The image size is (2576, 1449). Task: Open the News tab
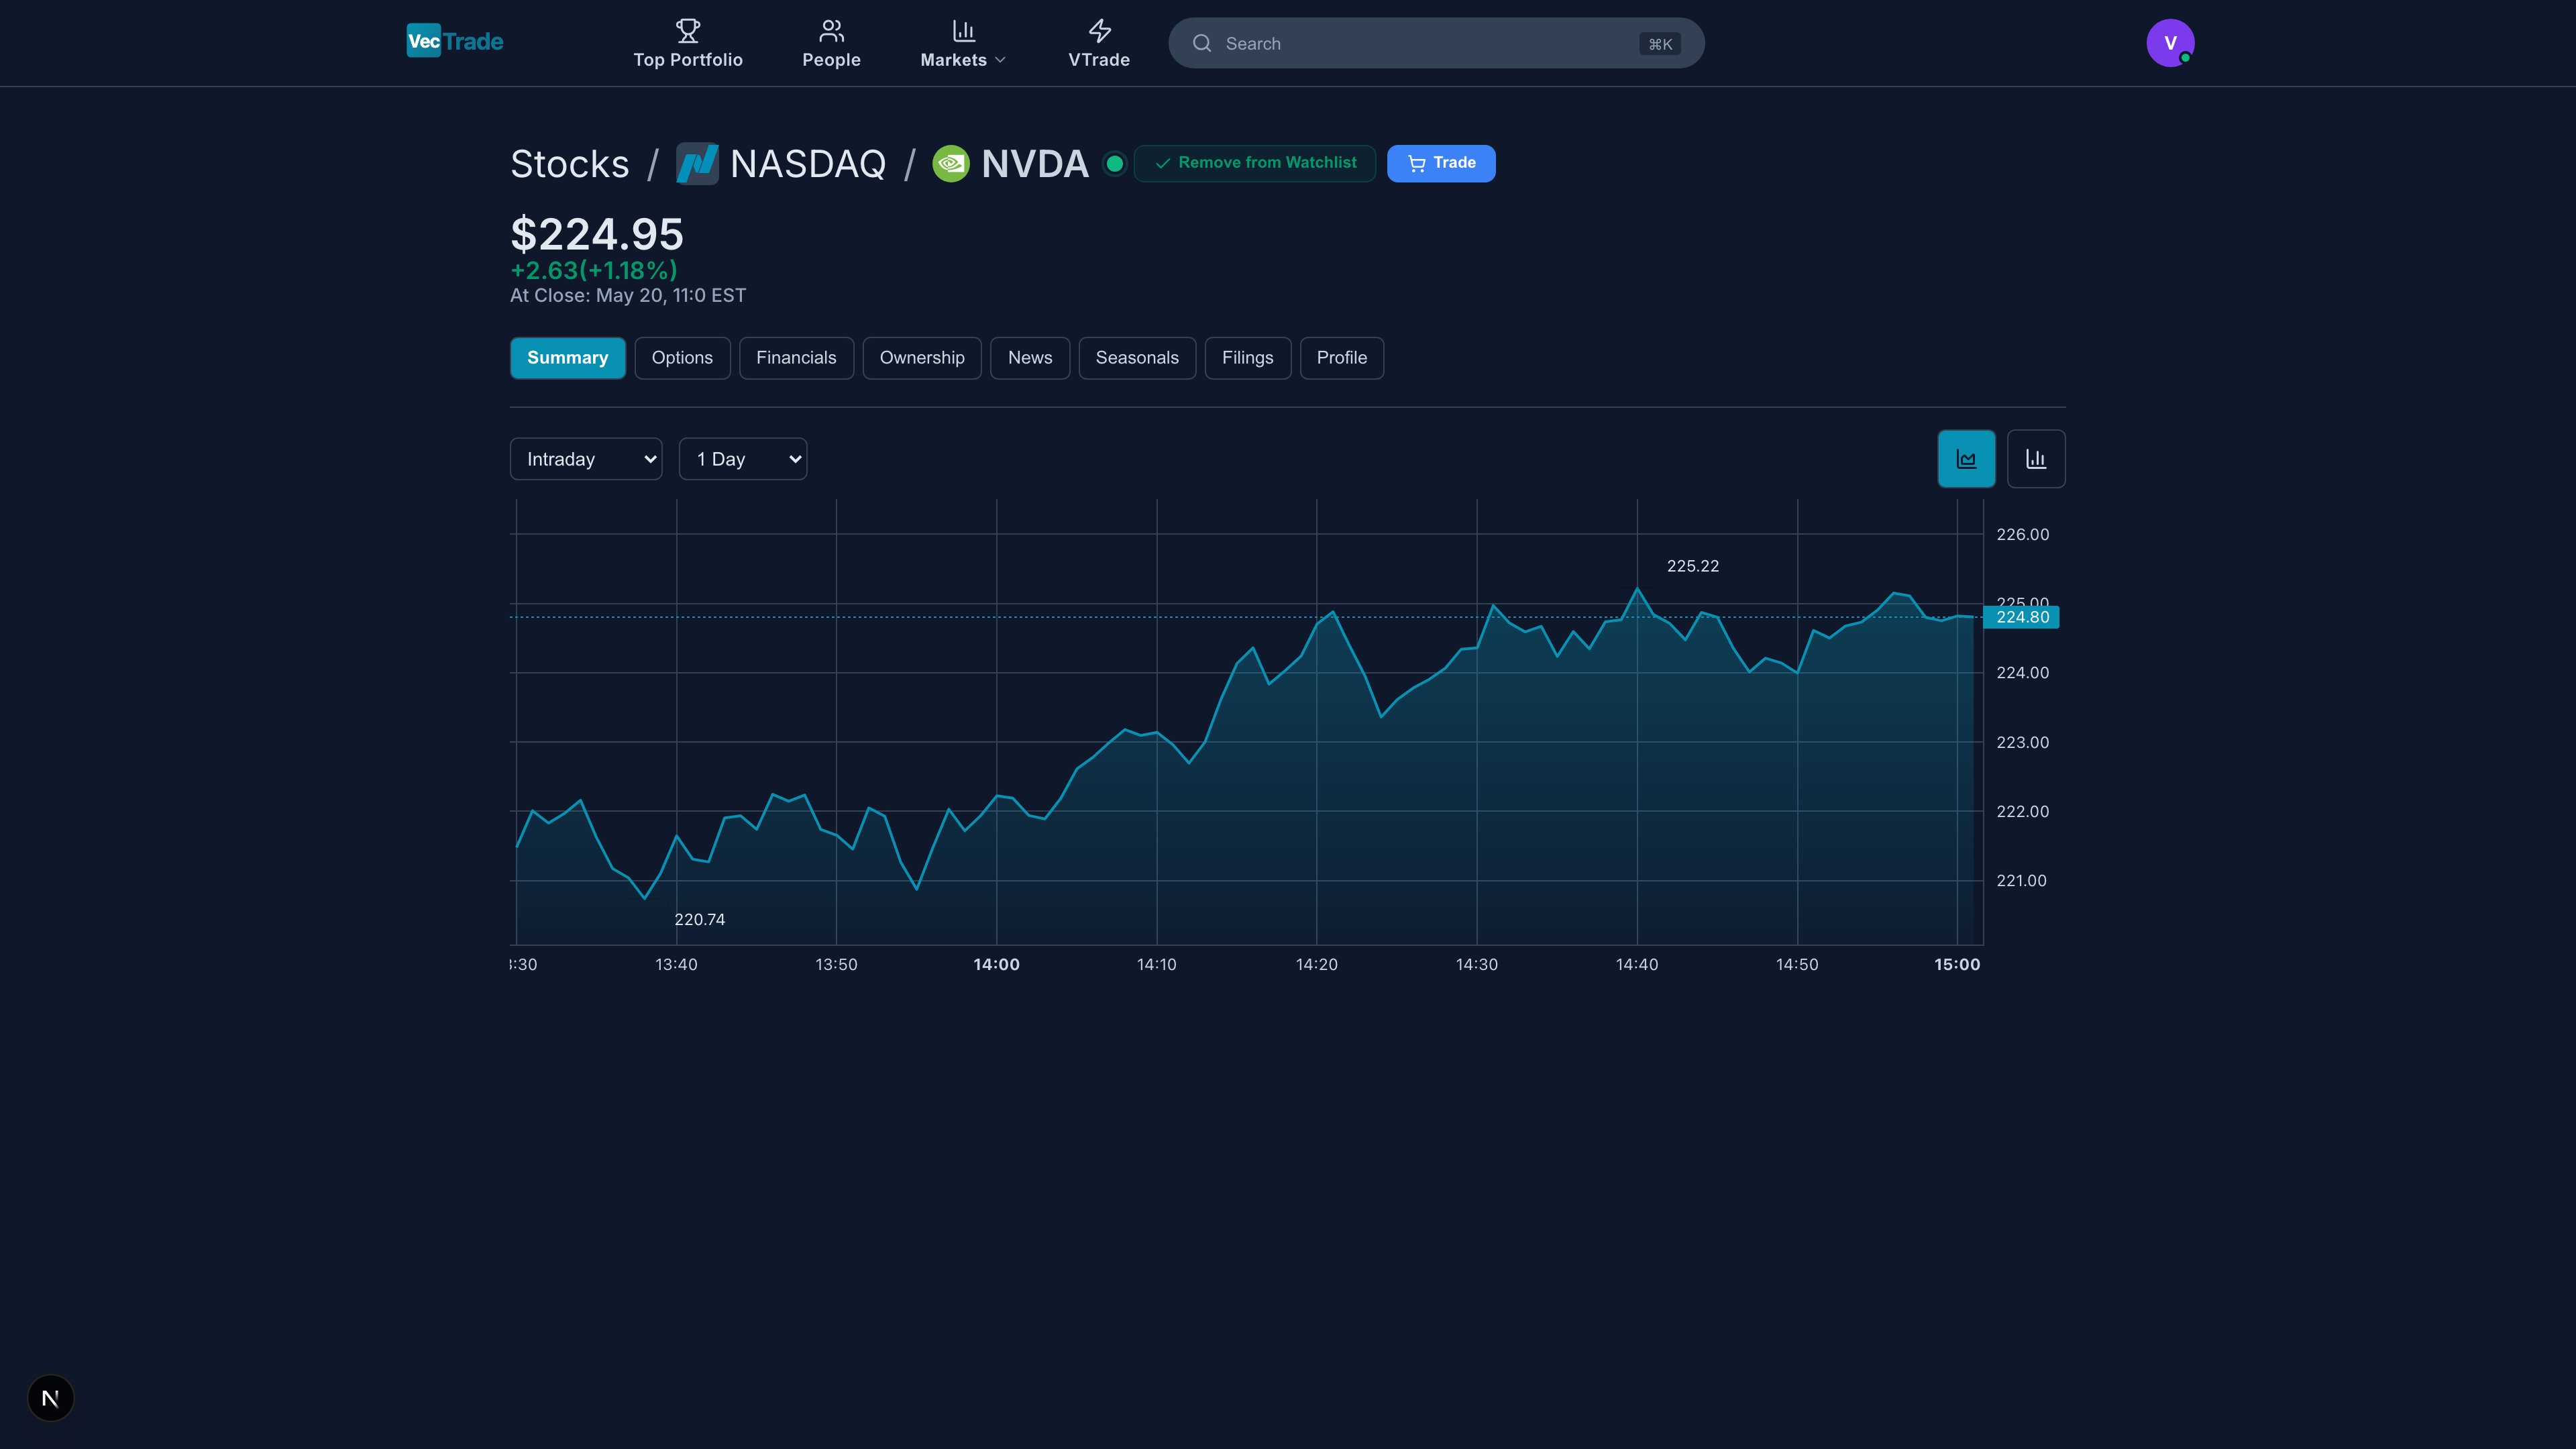point(1030,358)
